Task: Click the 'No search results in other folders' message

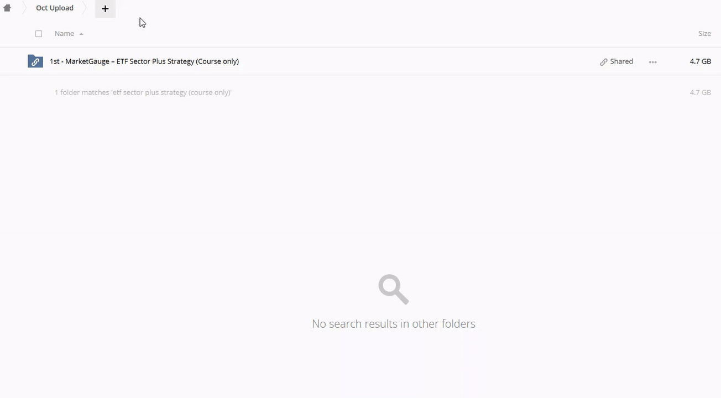Action: coord(393,324)
